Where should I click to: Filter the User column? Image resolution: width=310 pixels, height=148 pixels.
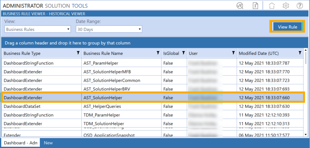[x=233, y=53]
